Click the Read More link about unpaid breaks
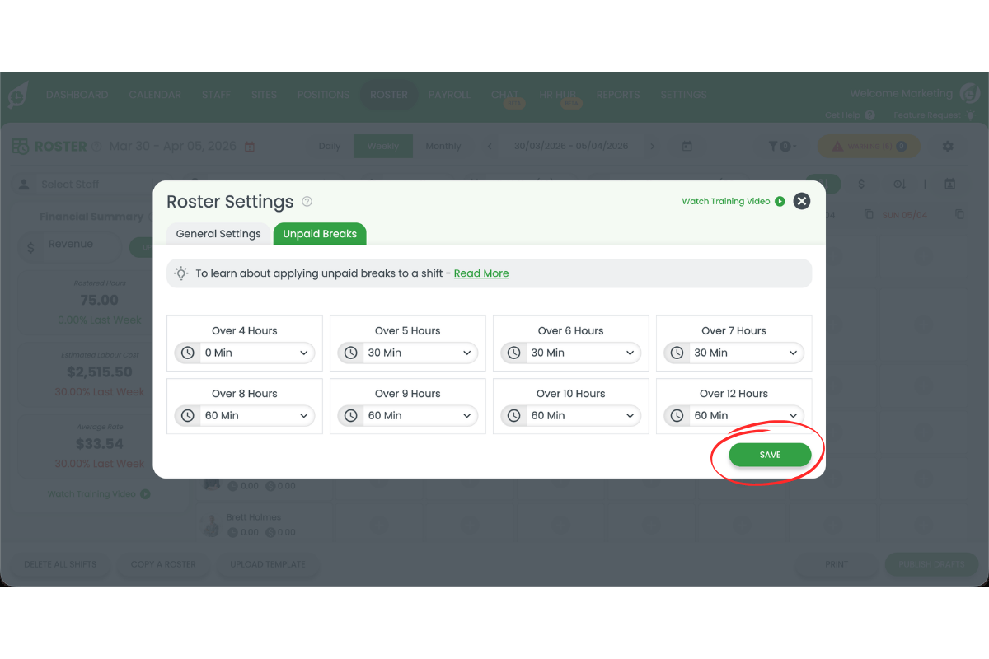 tap(481, 273)
